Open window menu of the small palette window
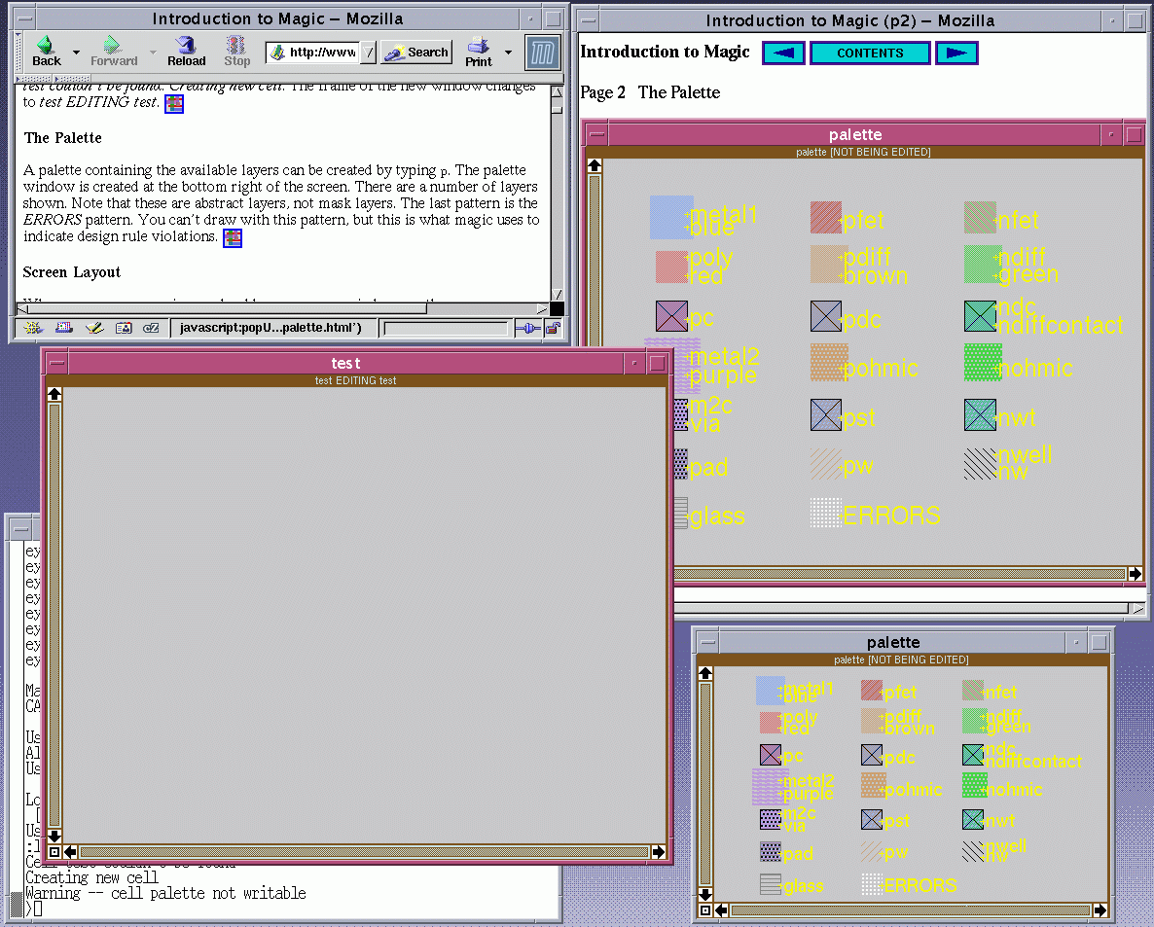 [707, 642]
